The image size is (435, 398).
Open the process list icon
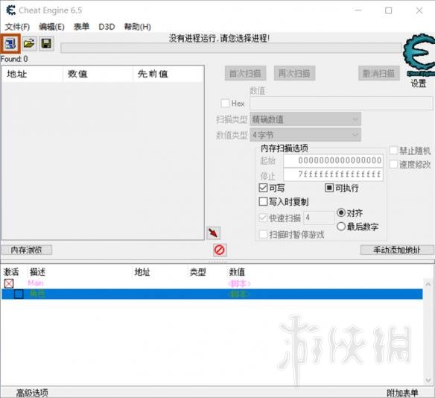pos(10,43)
